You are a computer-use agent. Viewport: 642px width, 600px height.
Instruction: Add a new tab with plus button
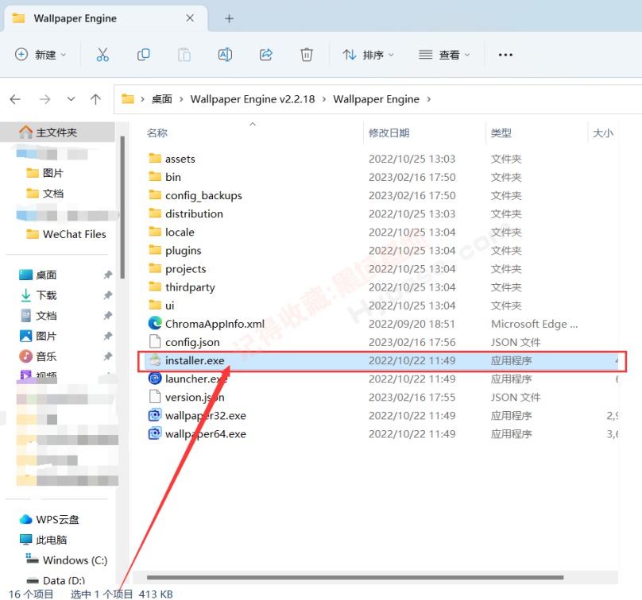[x=230, y=18]
